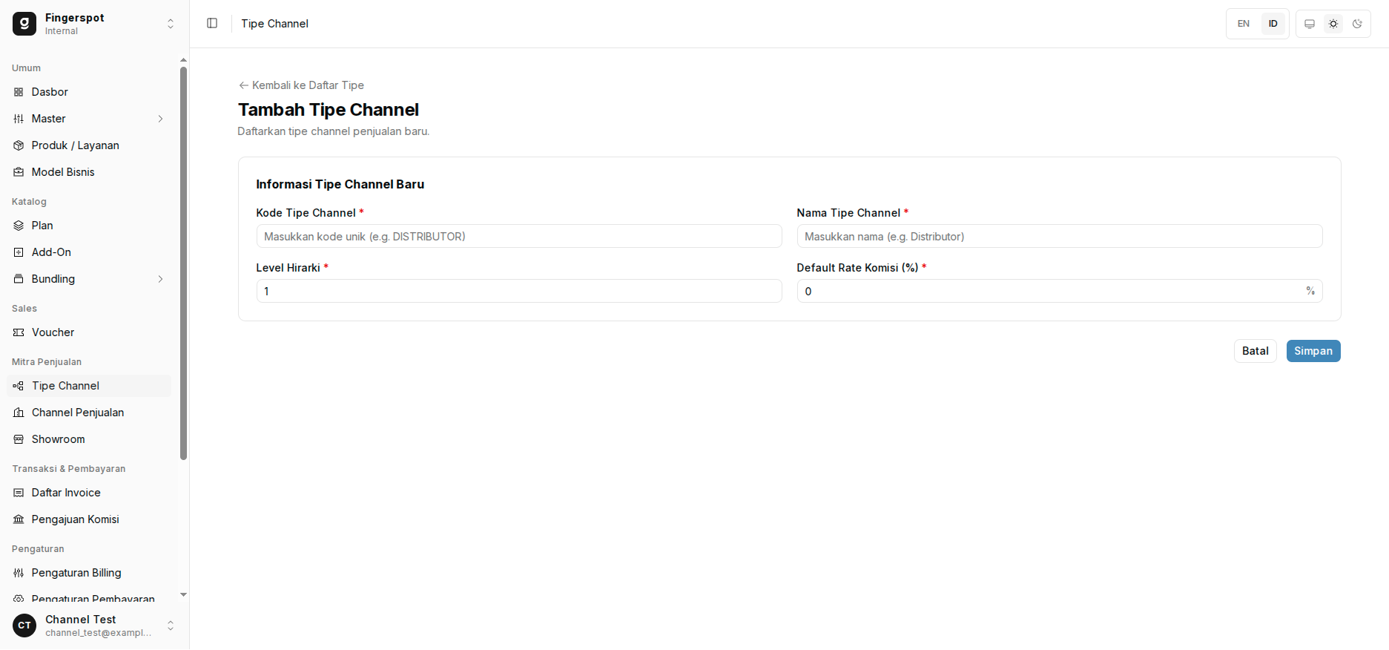Click the Model Bisnis briefcase icon
Screen dimensions: 1389x650
[19, 172]
